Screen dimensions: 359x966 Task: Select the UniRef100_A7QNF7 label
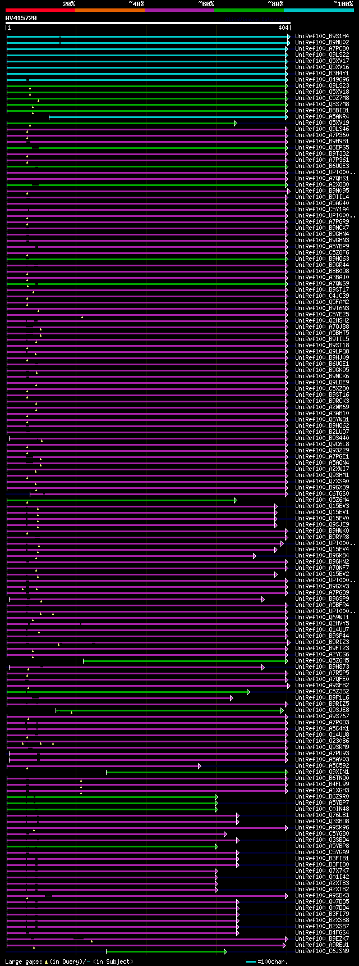tap(322, 568)
